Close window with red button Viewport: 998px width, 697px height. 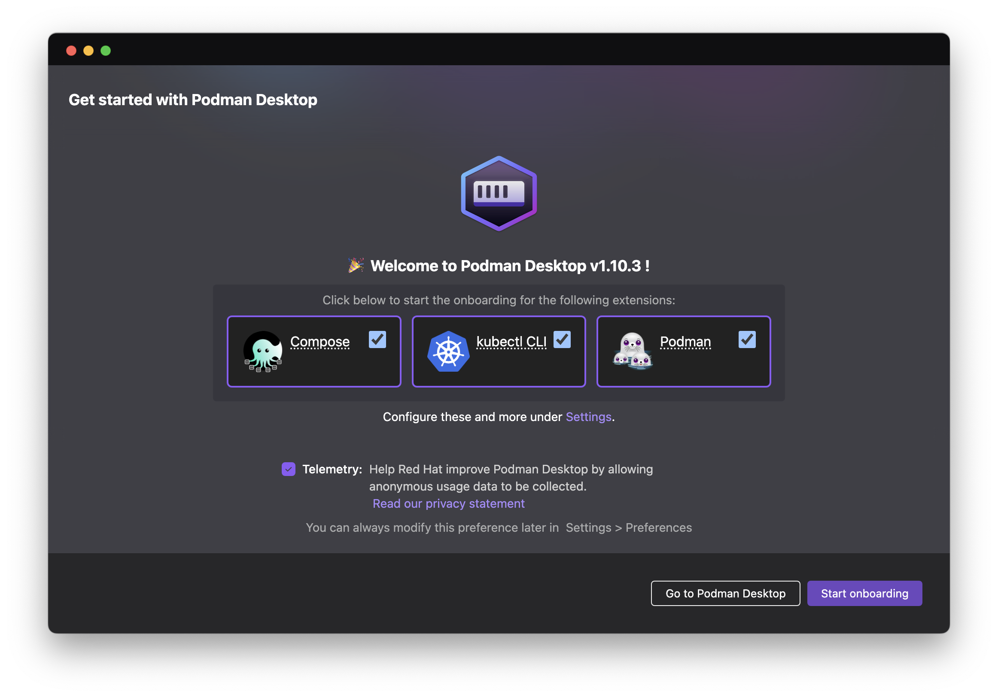point(71,51)
